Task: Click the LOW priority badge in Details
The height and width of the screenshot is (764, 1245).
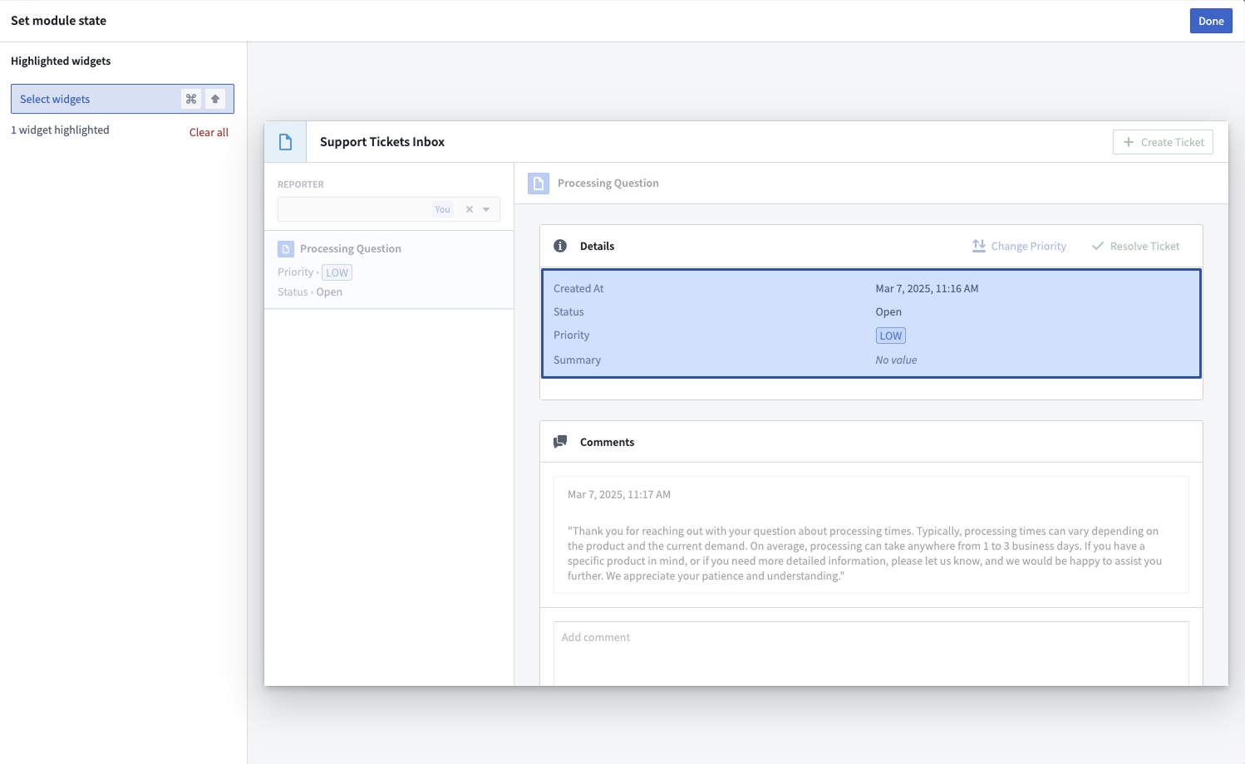Action: click(x=891, y=335)
